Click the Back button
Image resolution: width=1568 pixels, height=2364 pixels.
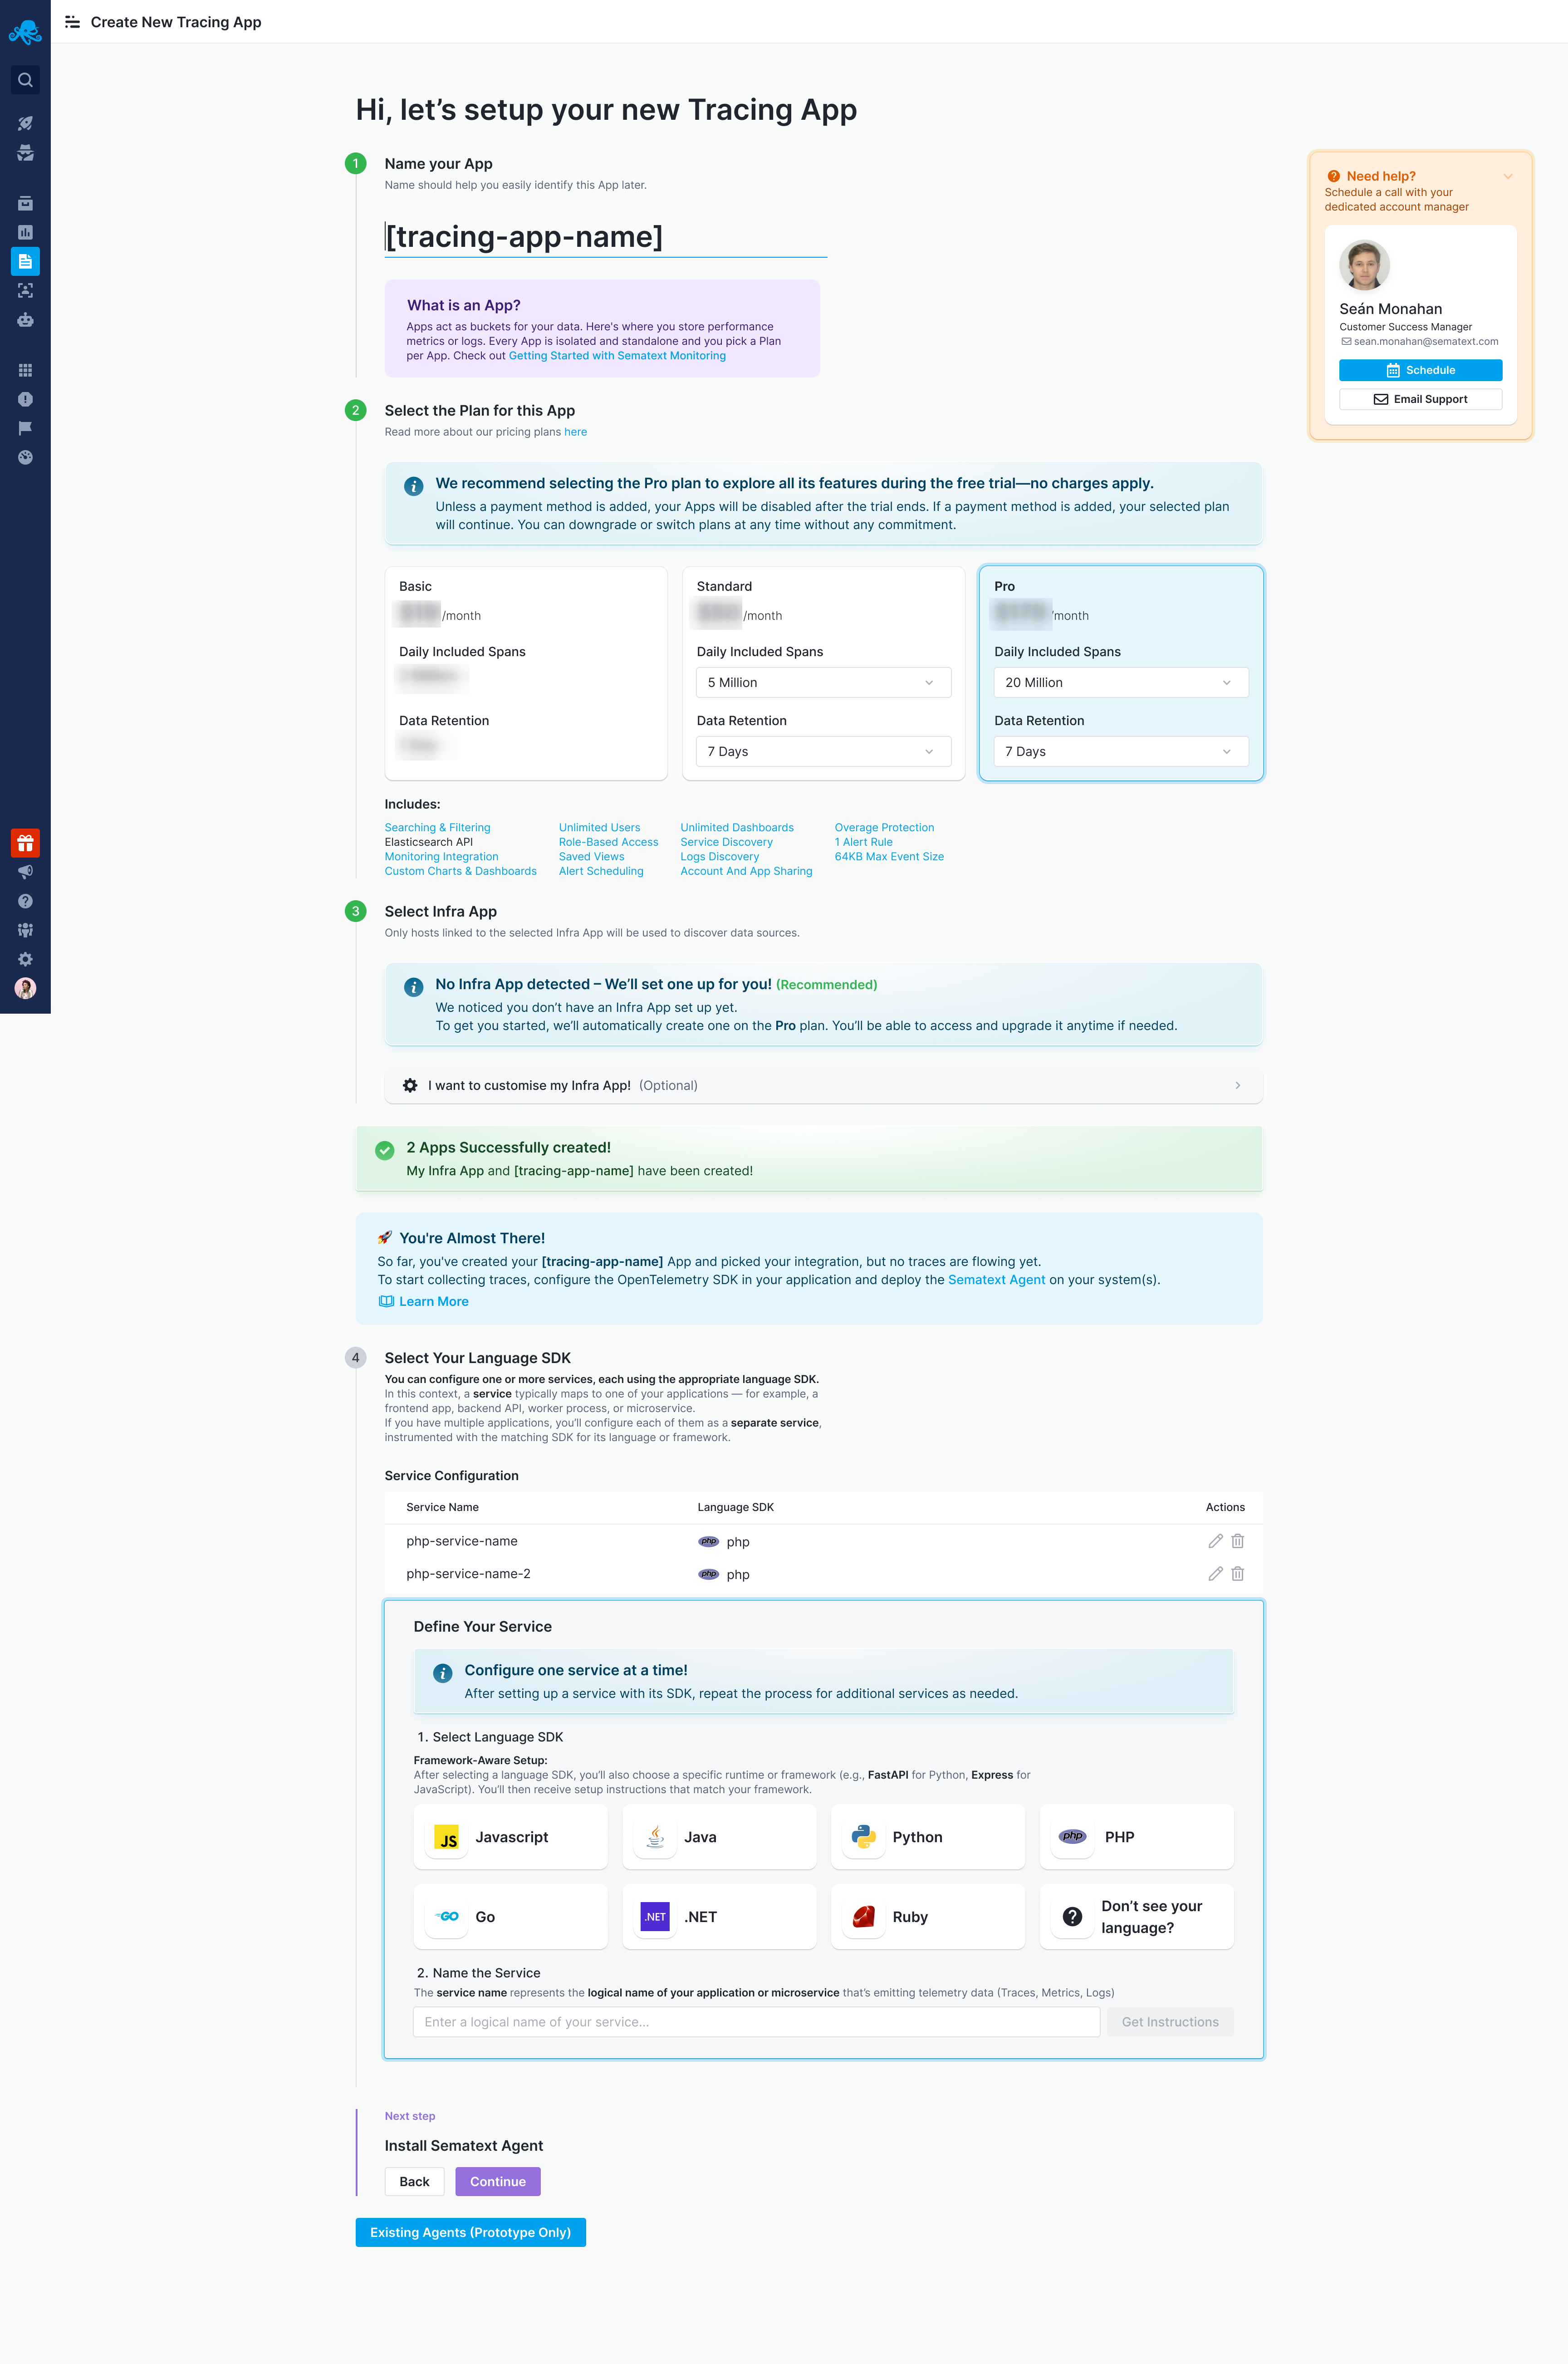pos(414,2181)
